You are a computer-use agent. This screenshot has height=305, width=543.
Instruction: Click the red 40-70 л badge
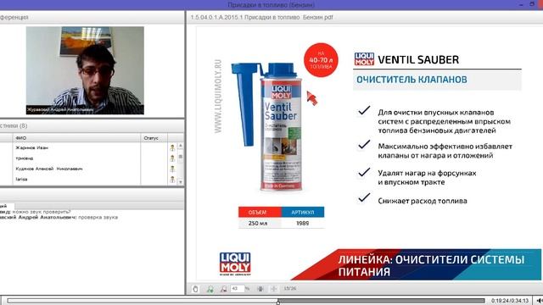pyautogui.click(x=321, y=60)
